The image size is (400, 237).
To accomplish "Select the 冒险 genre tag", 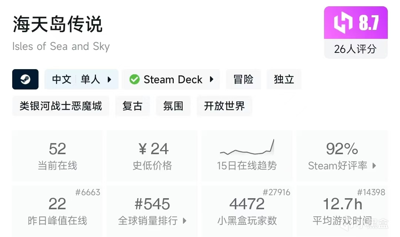I will point(243,79).
